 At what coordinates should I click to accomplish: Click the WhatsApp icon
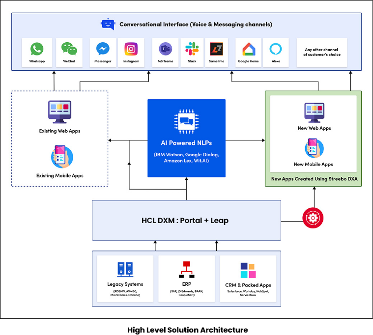tap(37, 49)
